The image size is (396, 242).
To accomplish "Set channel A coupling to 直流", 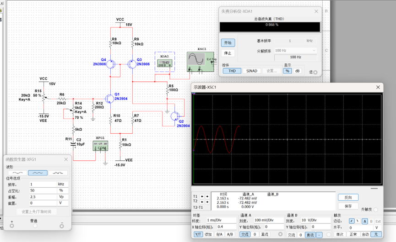I will tap(265, 234).
